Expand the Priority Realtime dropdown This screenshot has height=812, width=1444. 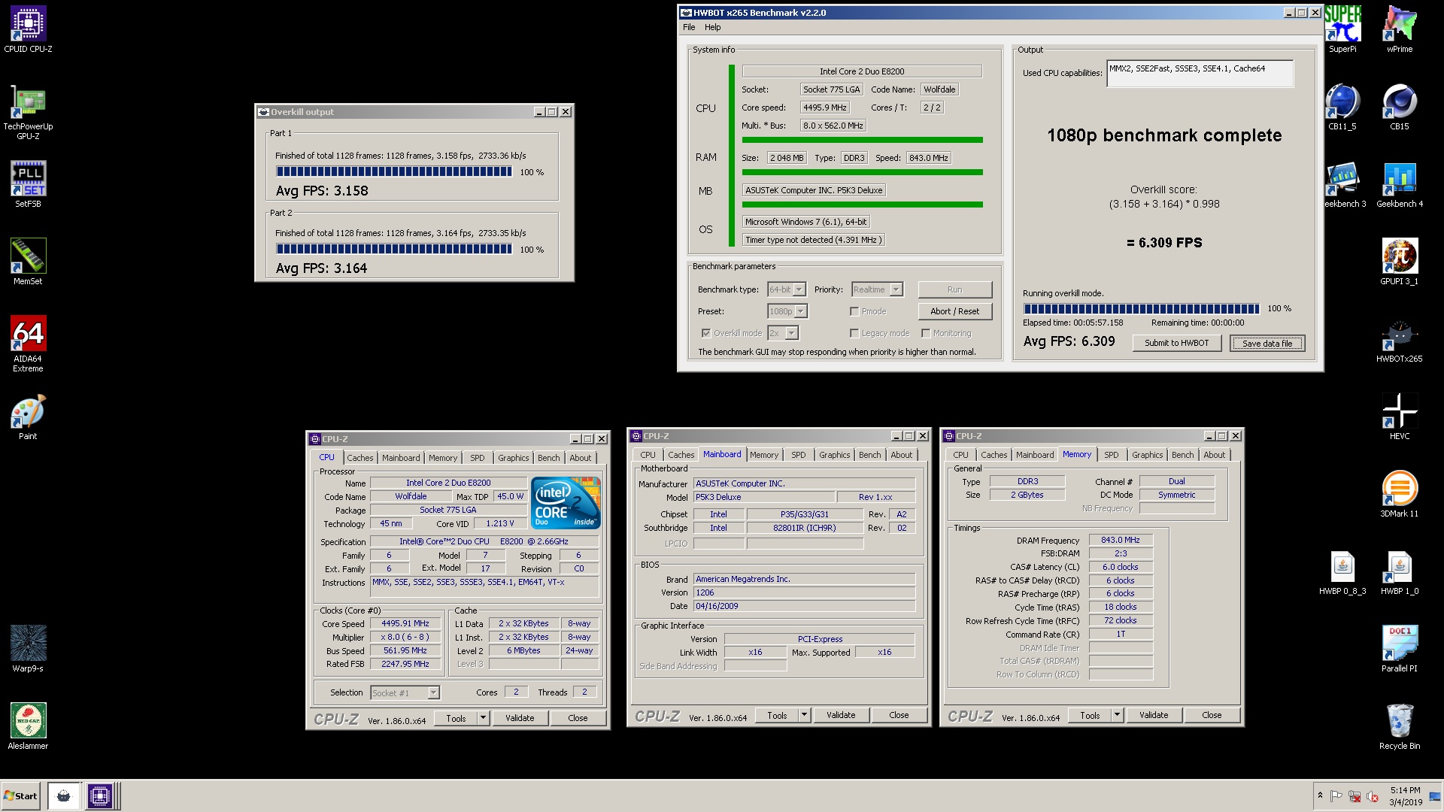pyautogui.click(x=896, y=289)
